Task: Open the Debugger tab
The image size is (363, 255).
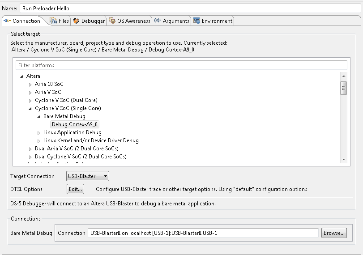Action: 89,21
